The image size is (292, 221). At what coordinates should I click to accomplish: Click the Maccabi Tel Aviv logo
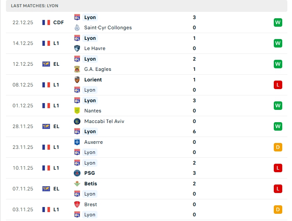pos(77,121)
